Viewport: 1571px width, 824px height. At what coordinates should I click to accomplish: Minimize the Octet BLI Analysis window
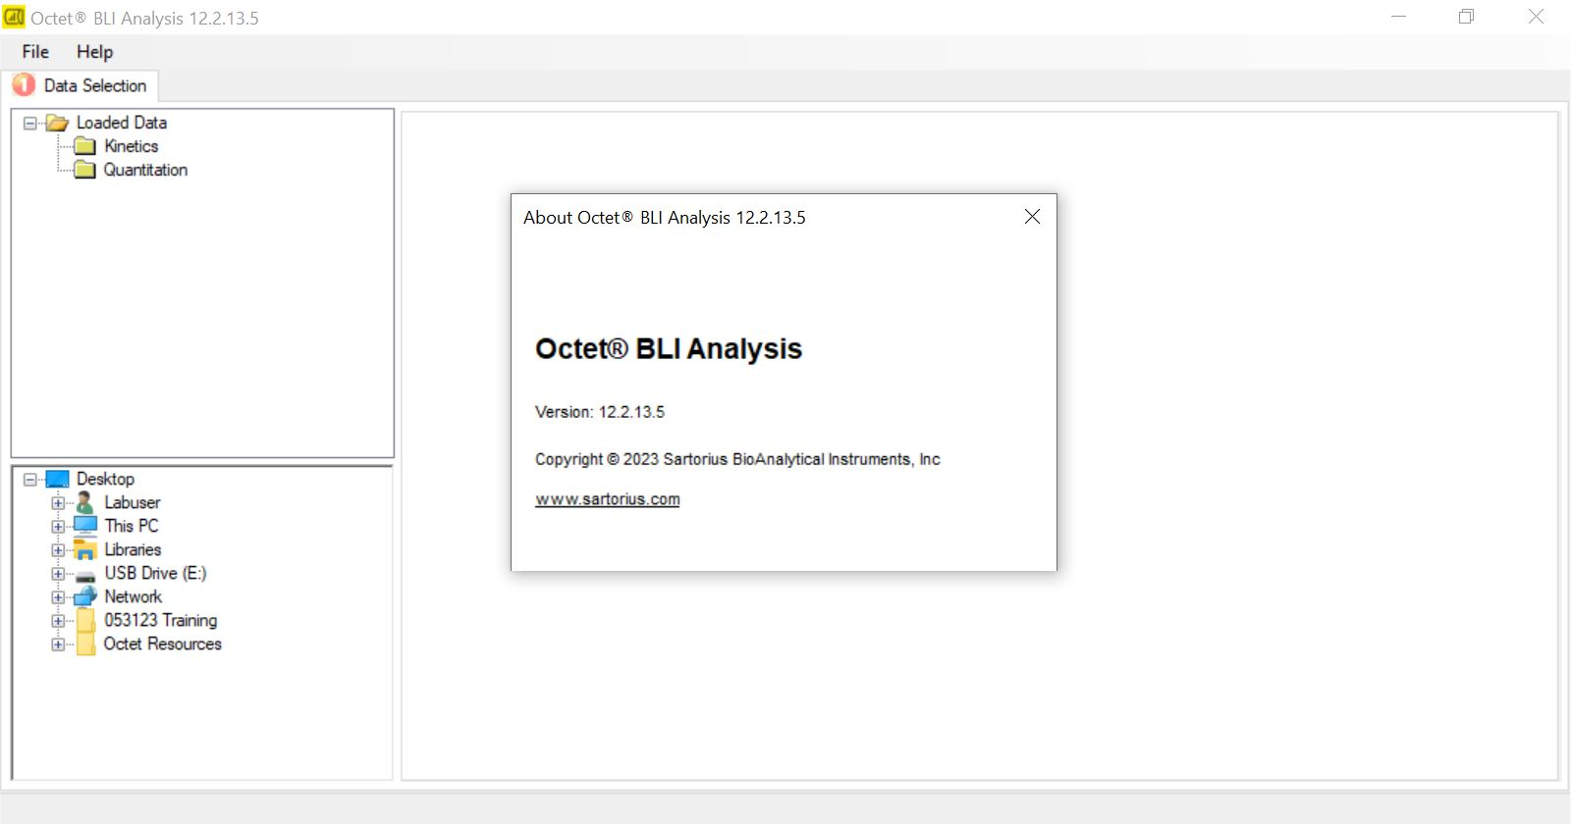point(1399,17)
